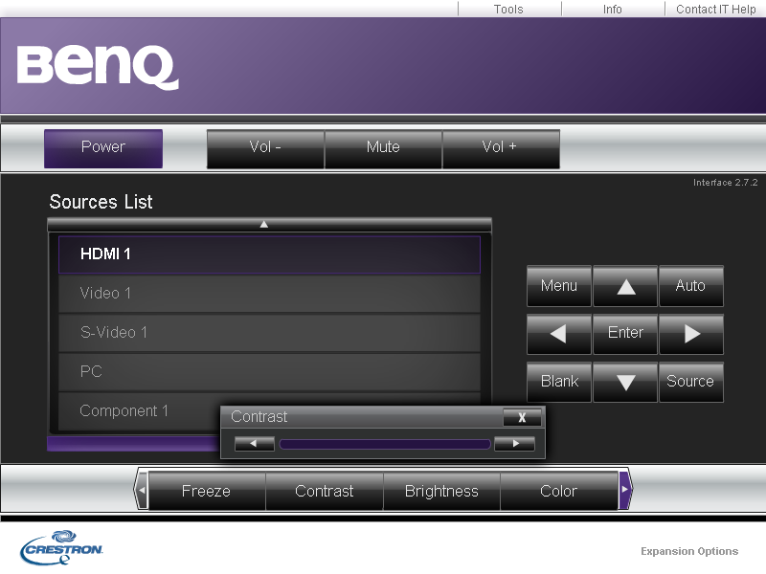Click the left arrow navigation button
766x574 pixels.
click(559, 334)
